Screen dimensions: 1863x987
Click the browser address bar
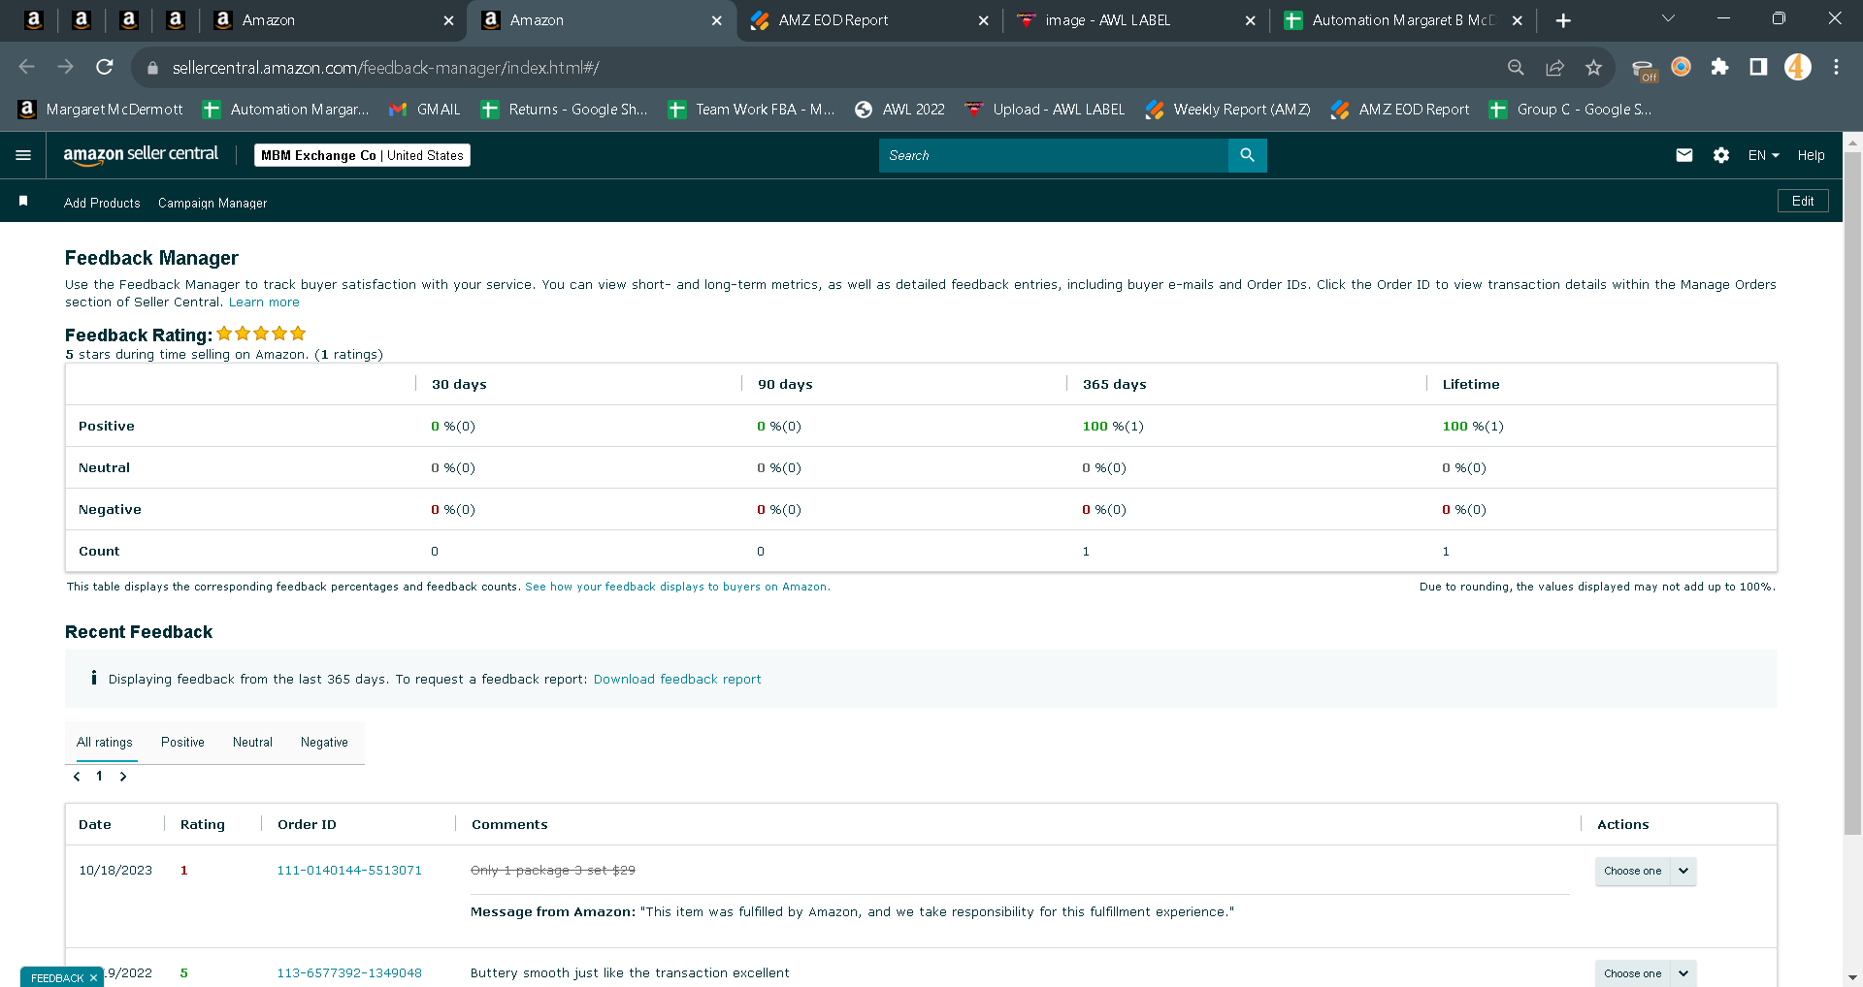[x=825, y=68]
